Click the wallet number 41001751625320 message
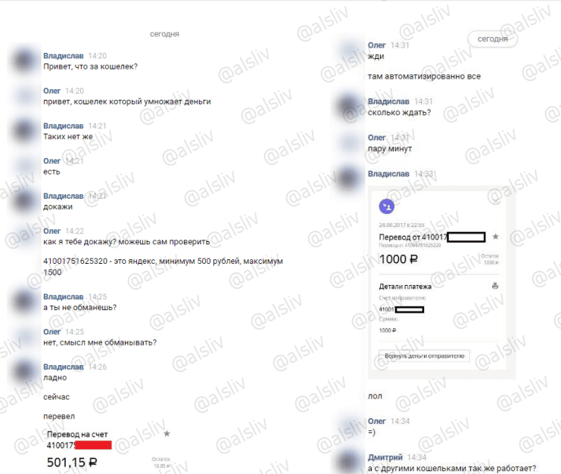561x474 pixels. [x=163, y=266]
